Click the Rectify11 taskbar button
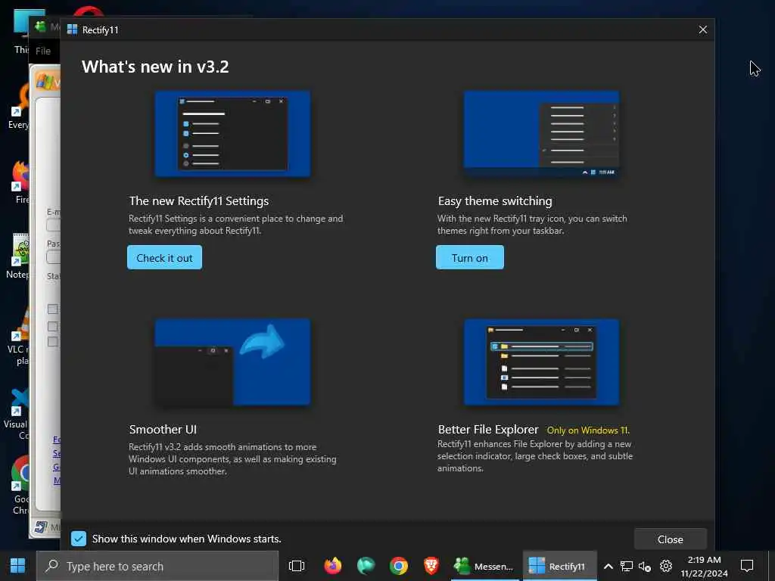This screenshot has height=581, width=775. [x=559, y=566]
